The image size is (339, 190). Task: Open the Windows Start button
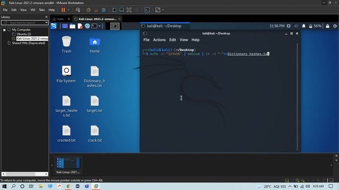click(4, 186)
